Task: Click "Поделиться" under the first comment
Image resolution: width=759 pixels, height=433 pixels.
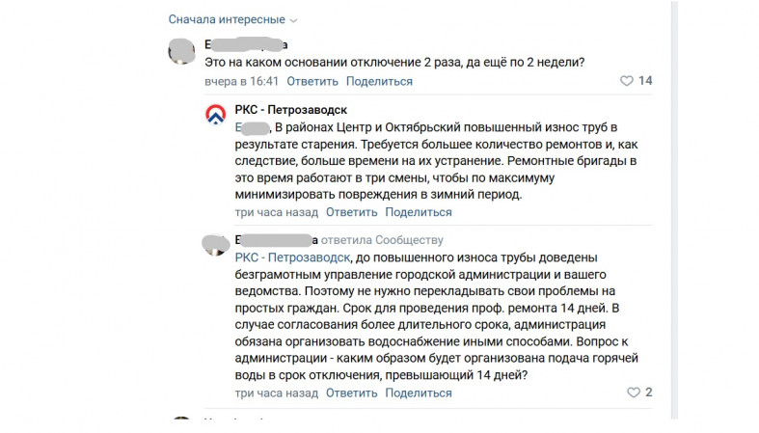Action: tap(379, 81)
